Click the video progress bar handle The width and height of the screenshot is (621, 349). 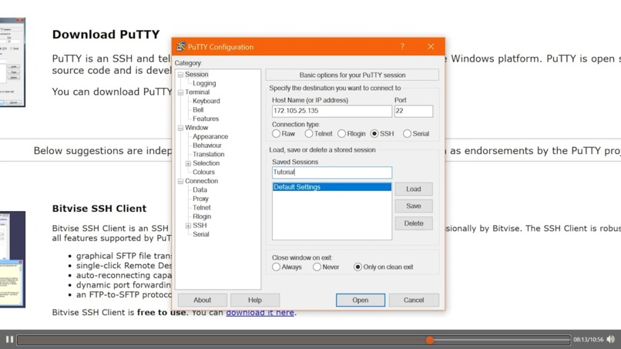tap(430, 340)
